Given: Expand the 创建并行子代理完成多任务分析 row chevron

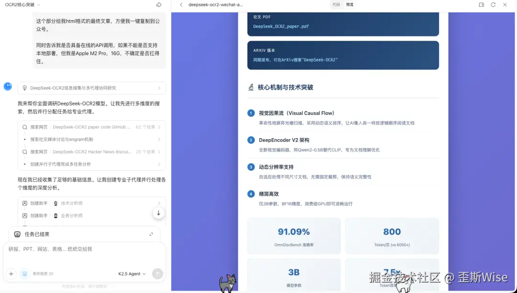Looking at the screenshot, I should tap(159, 164).
